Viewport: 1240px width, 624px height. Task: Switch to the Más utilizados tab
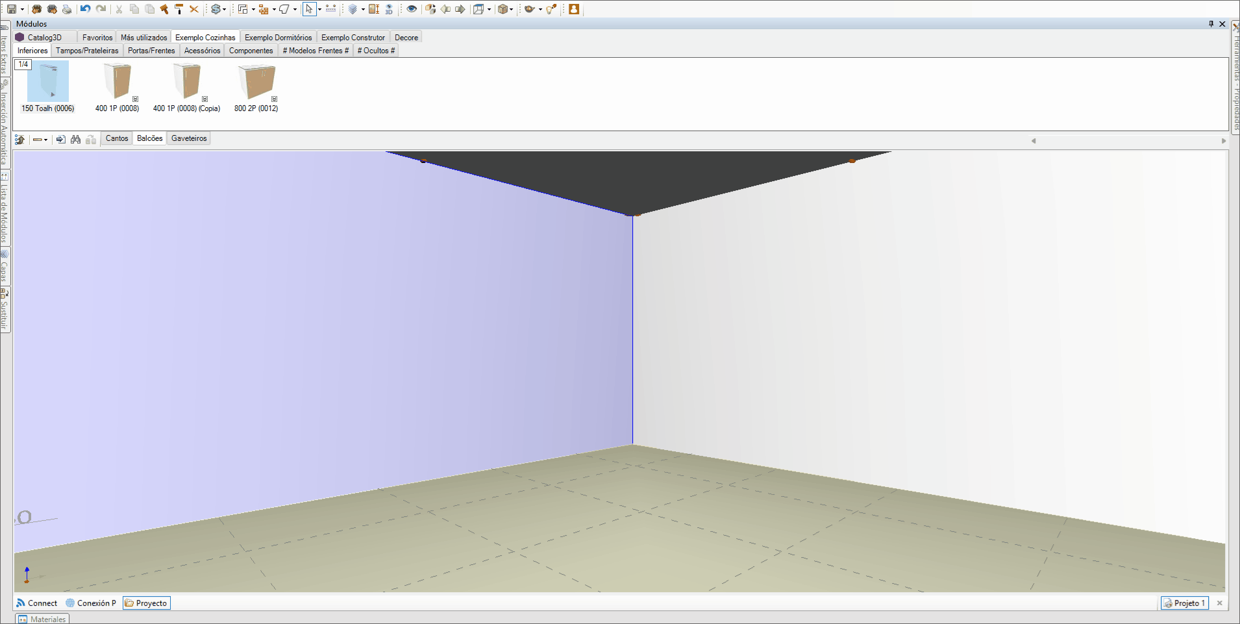coord(144,38)
